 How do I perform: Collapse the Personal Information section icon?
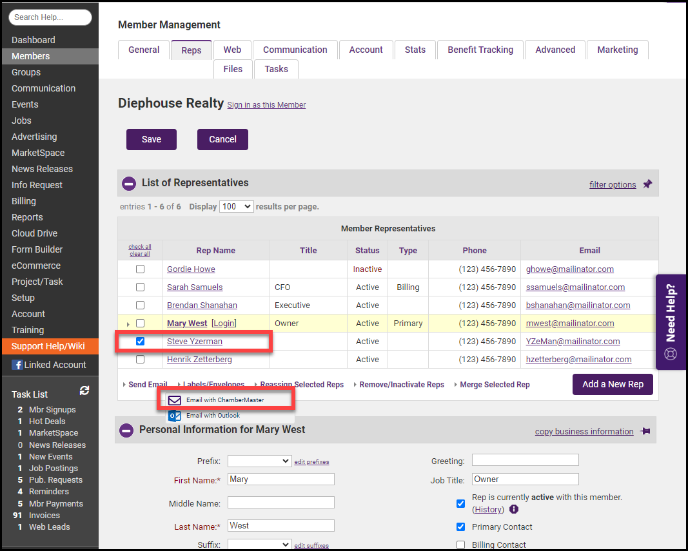point(126,430)
